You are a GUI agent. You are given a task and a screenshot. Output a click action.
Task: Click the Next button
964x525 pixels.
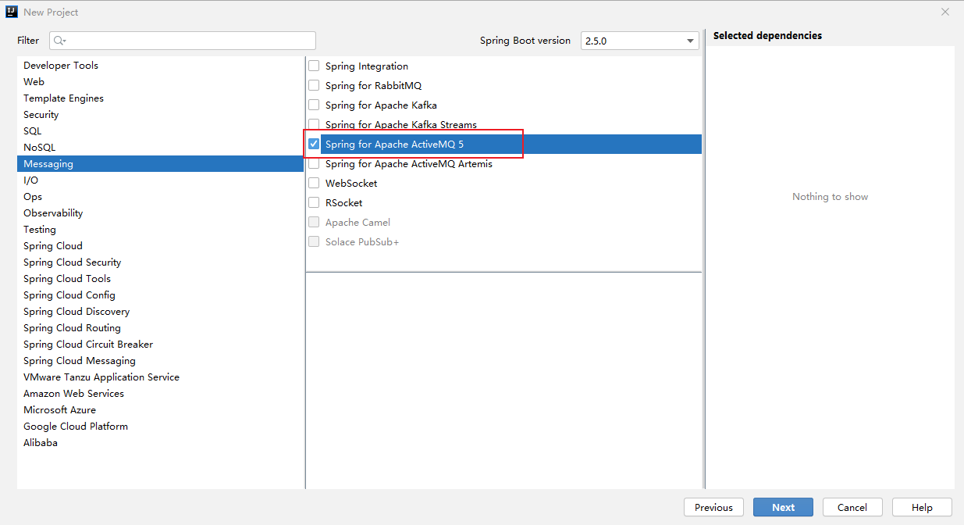[x=783, y=507]
